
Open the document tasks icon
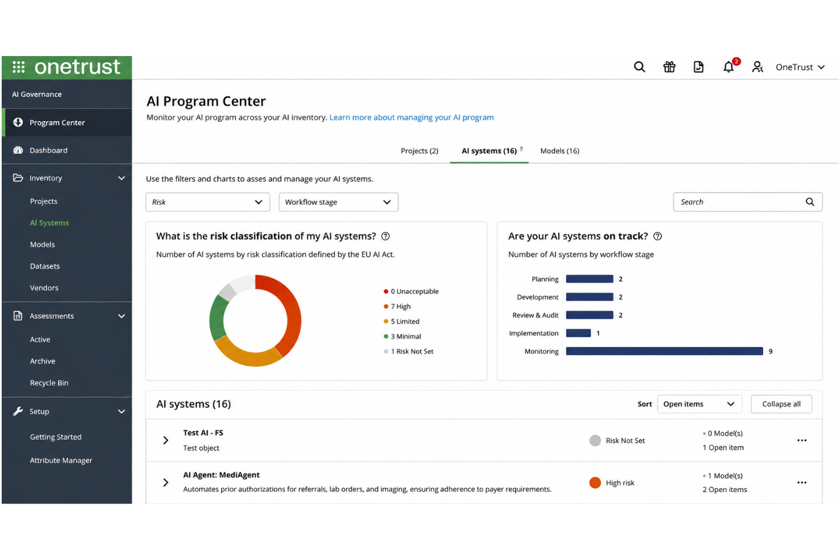pos(699,67)
